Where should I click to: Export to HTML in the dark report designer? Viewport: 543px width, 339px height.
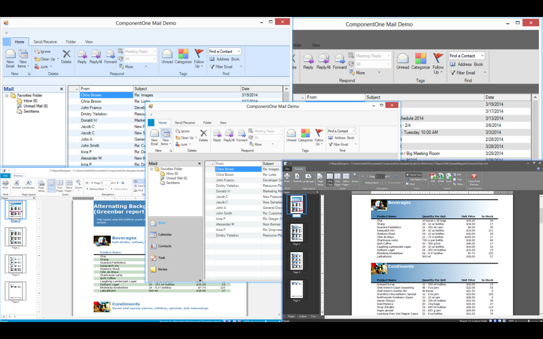(441, 178)
